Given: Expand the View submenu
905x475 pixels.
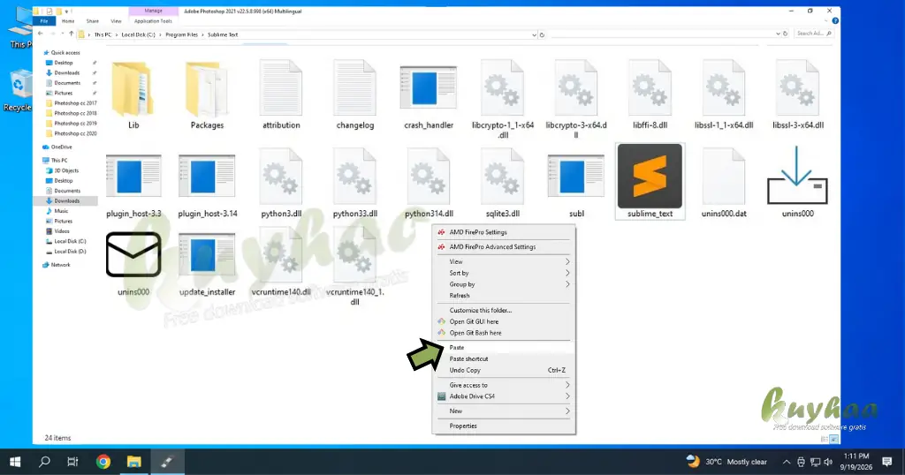Looking at the screenshot, I should click(x=503, y=261).
